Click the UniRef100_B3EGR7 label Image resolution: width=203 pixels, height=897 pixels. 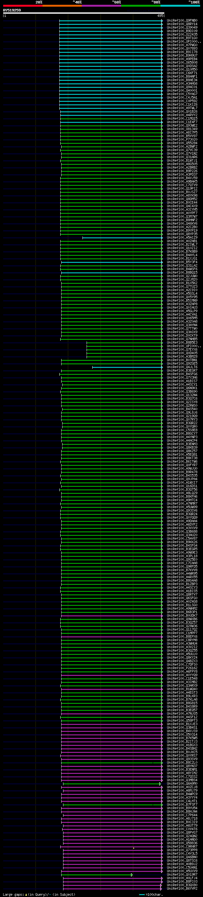(x=182, y=370)
